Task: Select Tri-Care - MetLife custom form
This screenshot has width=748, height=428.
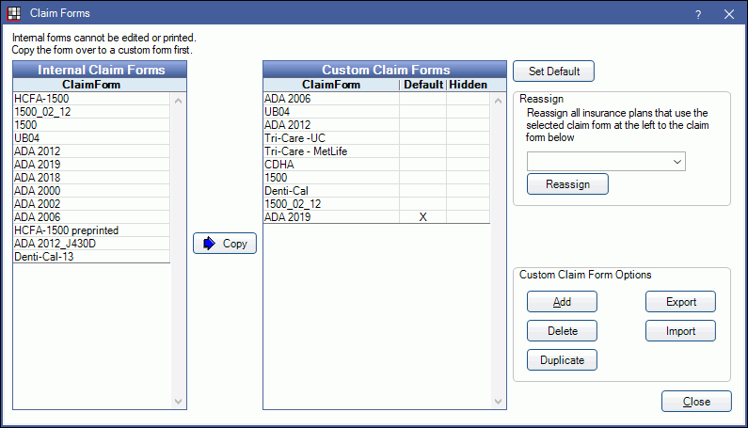Action: 376,151
